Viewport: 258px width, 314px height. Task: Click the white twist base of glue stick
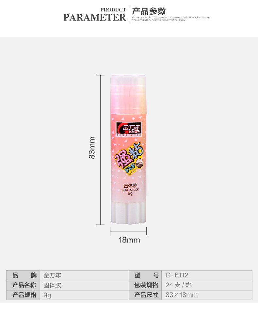(128, 213)
